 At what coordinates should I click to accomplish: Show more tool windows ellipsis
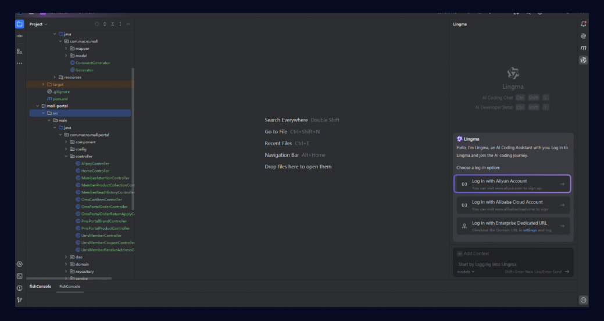pos(20,63)
